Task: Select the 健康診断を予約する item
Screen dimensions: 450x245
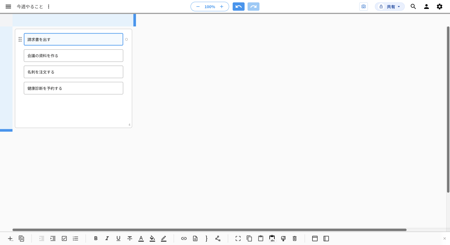Action: pos(74,88)
